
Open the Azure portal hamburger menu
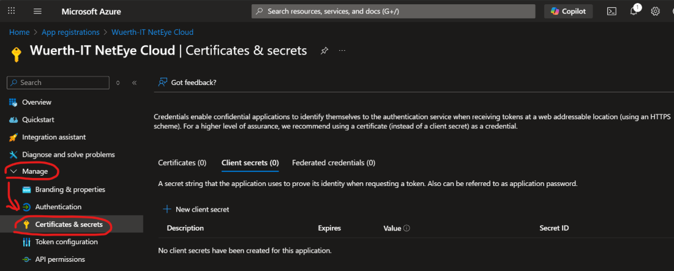click(37, 12)
